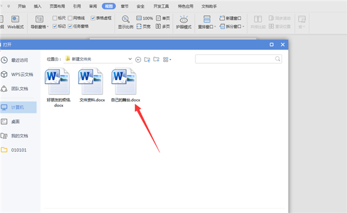347x213 pixels.
Task: Click the quick access toolbar dropdown arrow
Action: 9,6
